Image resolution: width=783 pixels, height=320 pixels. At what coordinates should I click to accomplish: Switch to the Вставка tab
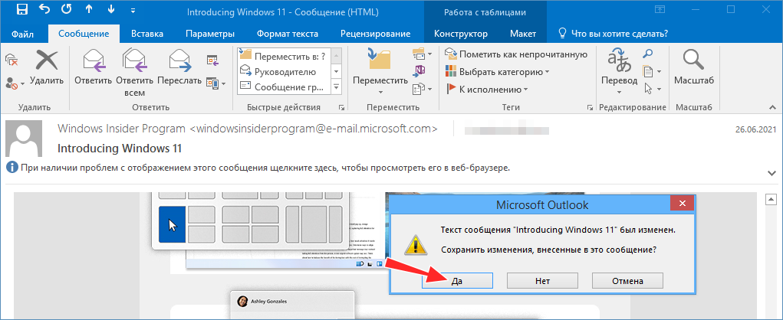[147, 34]
